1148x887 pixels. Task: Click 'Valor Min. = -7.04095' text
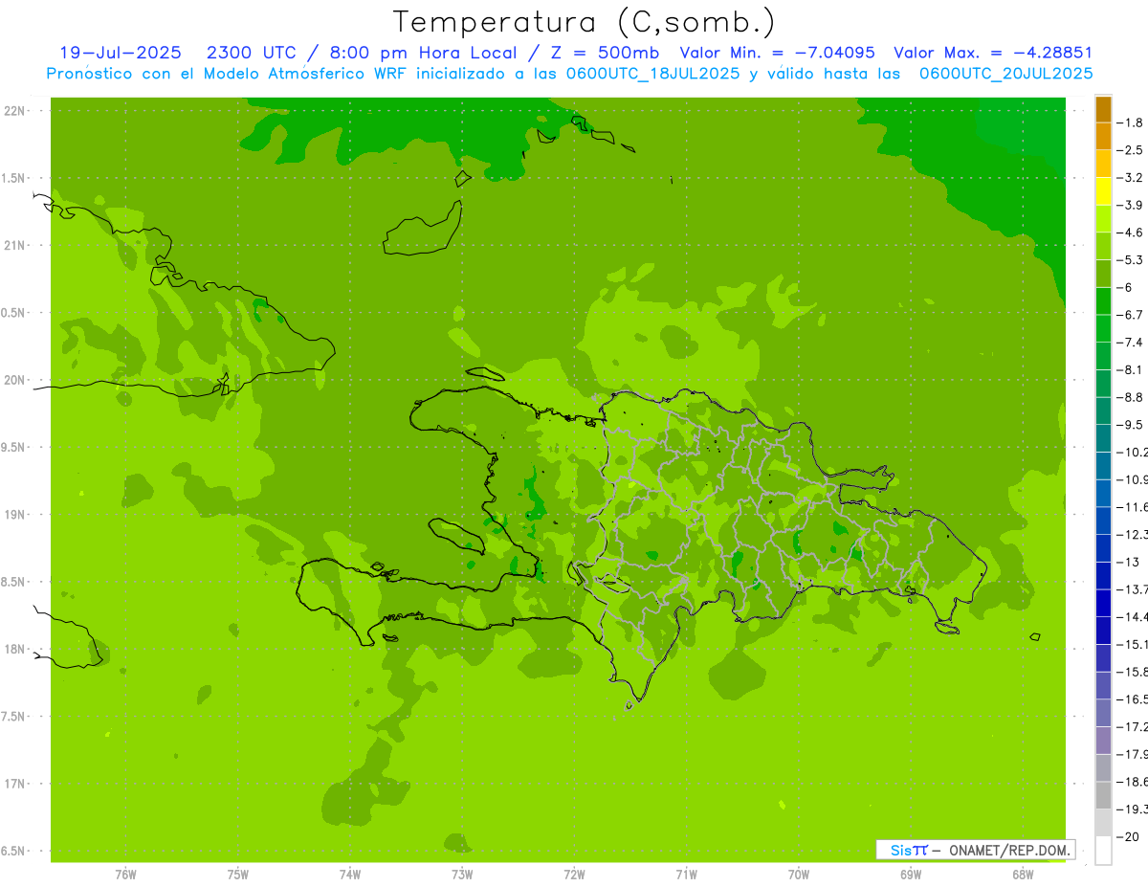tap(777, 53)
